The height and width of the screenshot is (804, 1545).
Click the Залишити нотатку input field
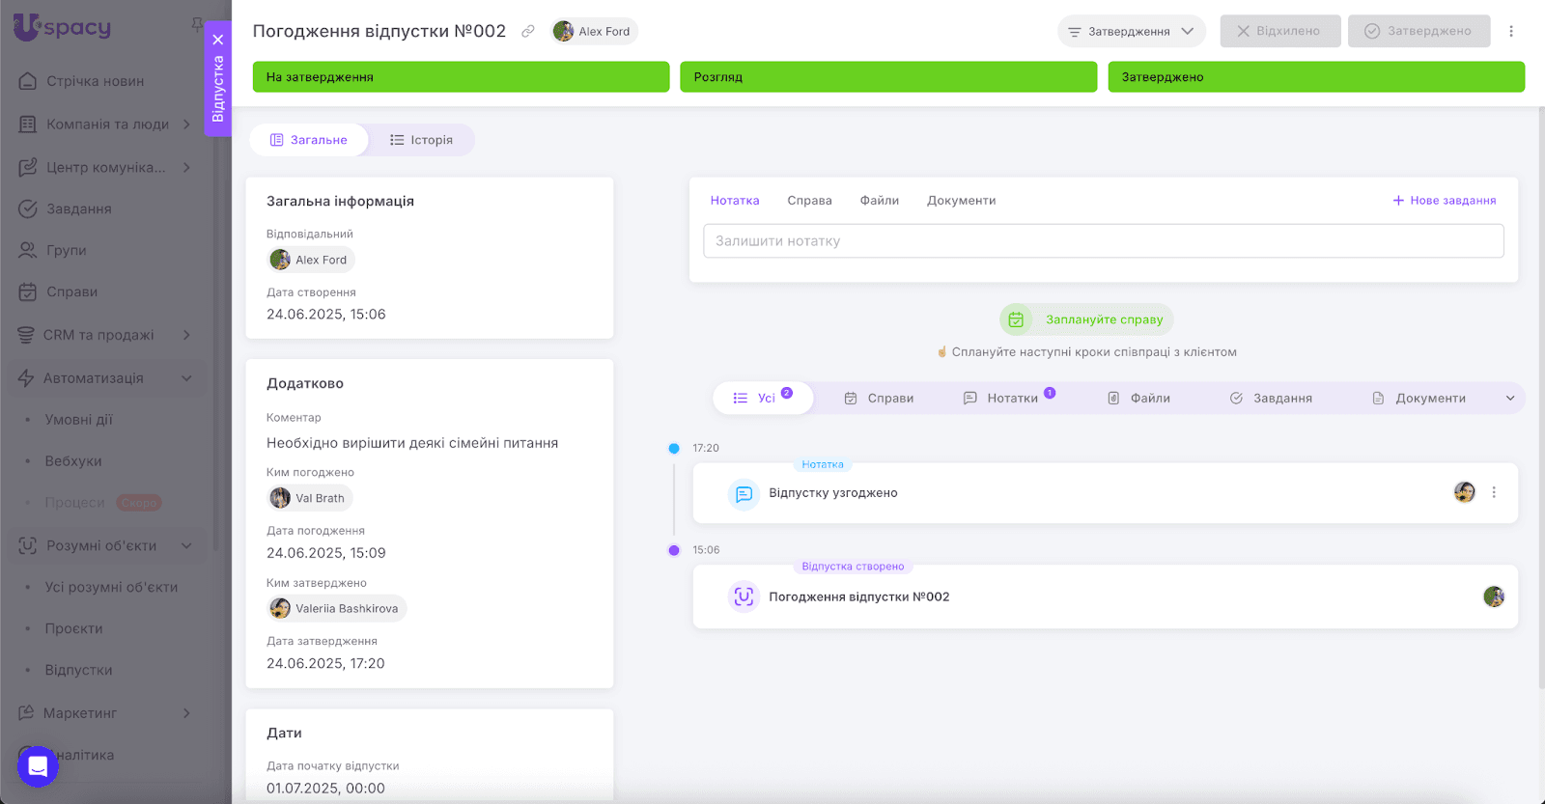1103,241
